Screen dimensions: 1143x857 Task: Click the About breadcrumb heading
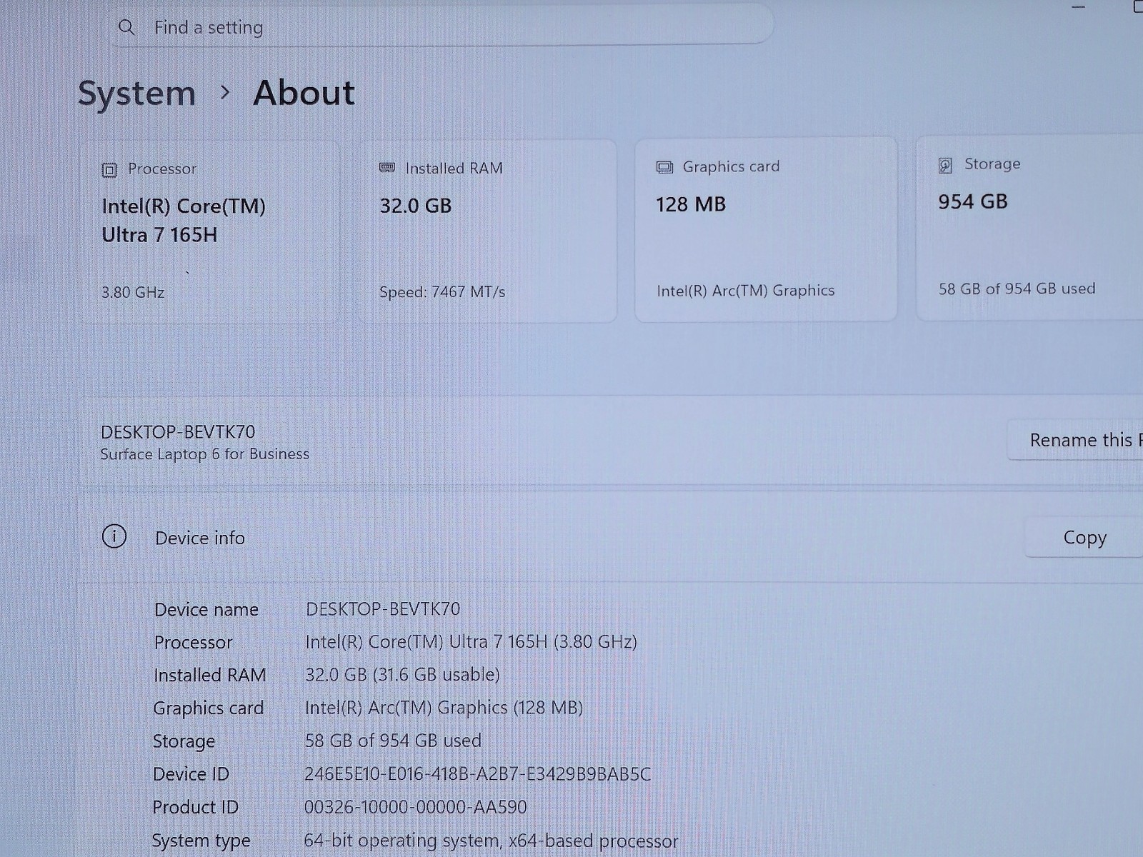pyautogui.click(x=304, y=93)
